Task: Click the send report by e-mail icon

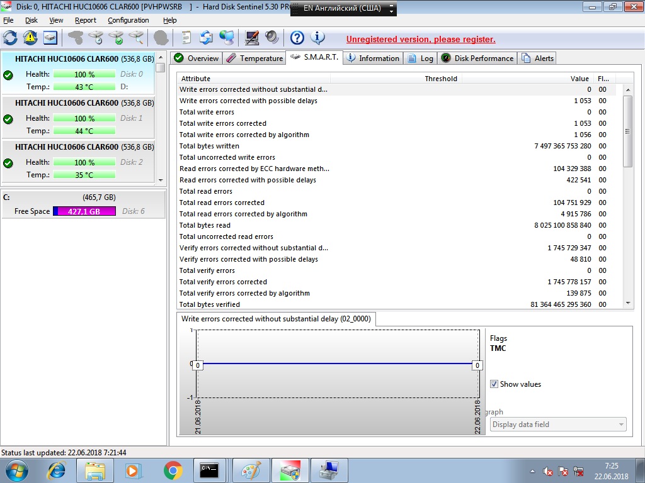Action: (206, 38)
